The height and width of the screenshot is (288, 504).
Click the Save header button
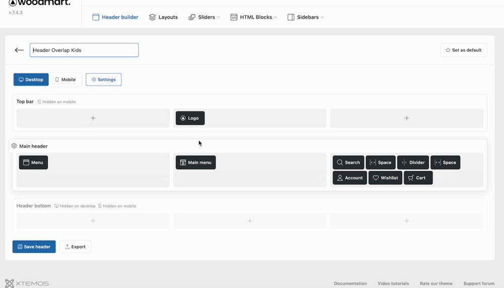[x=34, y=247]
